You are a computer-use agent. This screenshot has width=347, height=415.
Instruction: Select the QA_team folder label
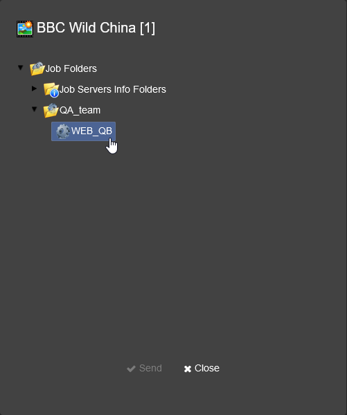point(80,111)
